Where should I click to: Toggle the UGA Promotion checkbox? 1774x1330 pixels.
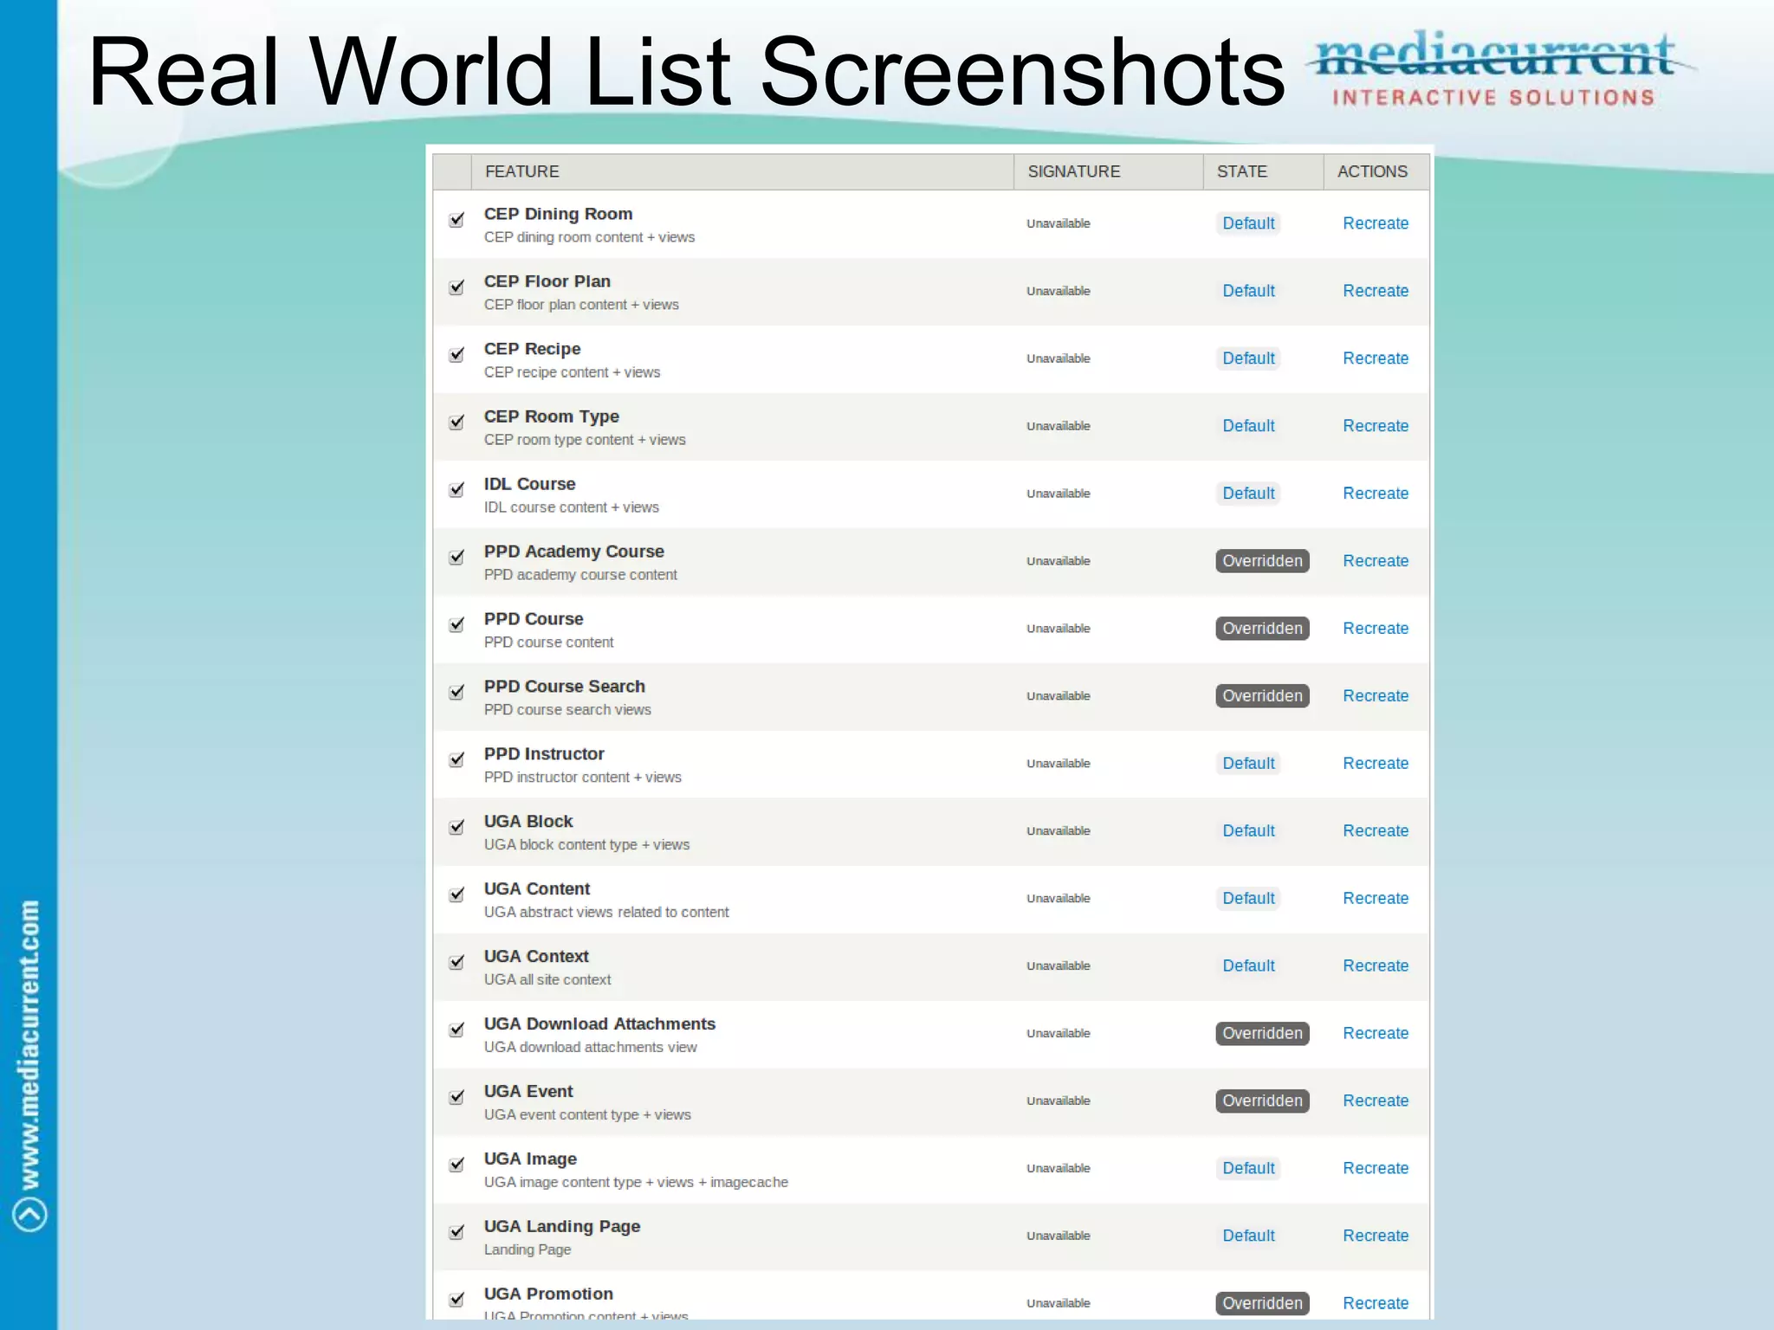pyautogui.click(x=456, y=1301)
